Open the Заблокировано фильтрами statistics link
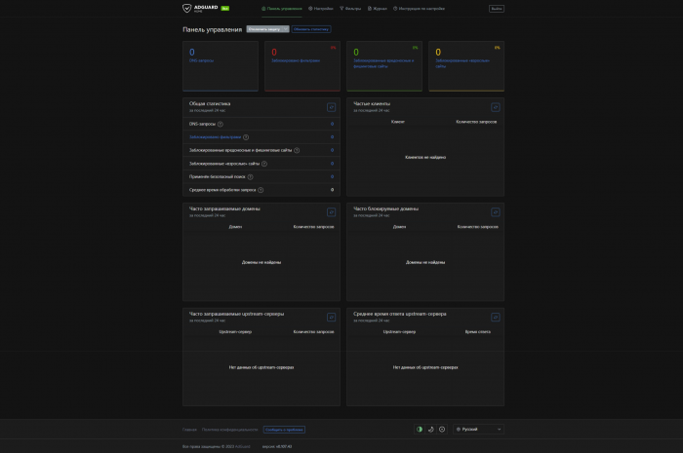 pyautogui.click(x=214, y=137)
